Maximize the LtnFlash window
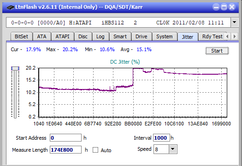 [224, 7]
